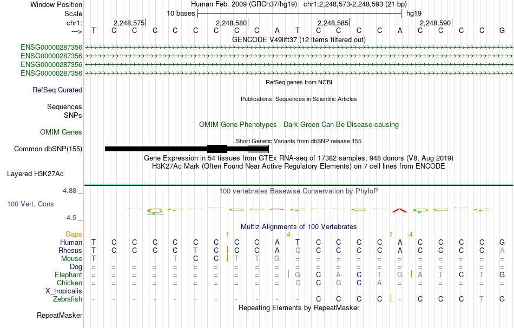Open the OMIM Genes track label
Image resolution: width=514 pixels, height=328 pixels.
coord(61,132)
